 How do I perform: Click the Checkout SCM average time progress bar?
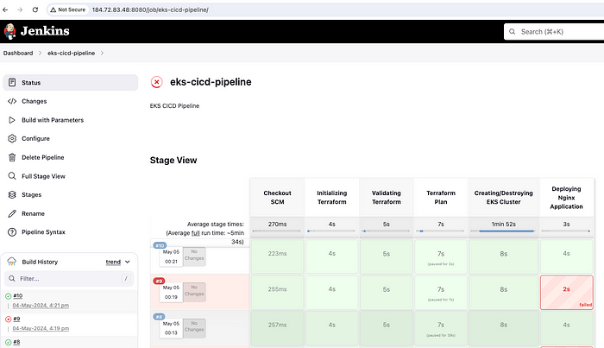[277, 231]
